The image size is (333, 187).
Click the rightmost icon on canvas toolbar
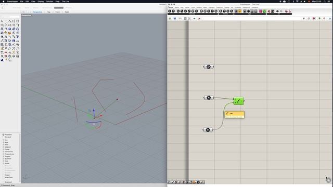(x=330, y=19)
